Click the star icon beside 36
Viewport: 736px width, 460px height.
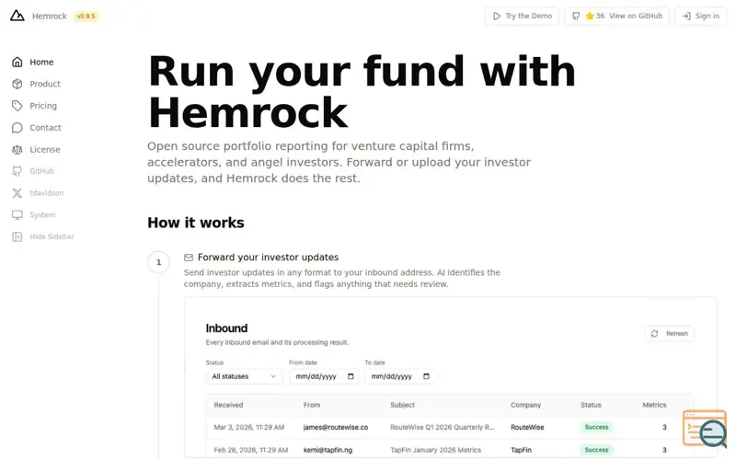coord(590,16)
